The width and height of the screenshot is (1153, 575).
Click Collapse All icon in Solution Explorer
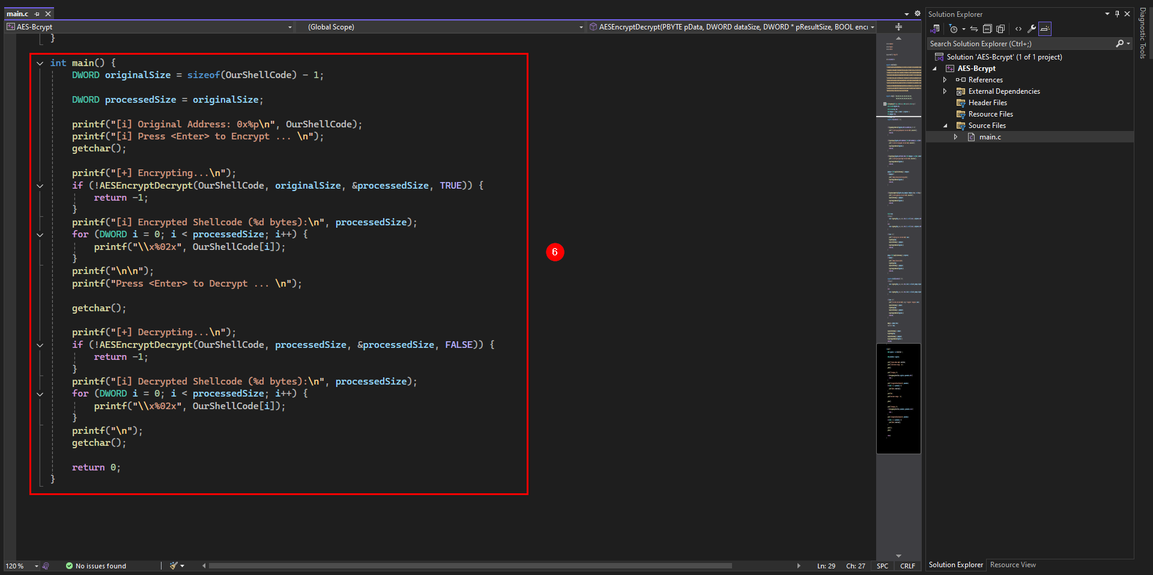coord(987,29)
